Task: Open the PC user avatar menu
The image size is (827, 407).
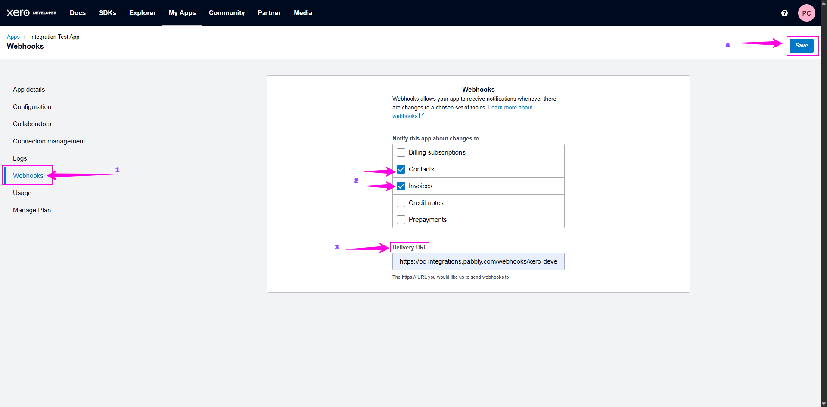Action: pyautogui.click(x=806, y=13)
